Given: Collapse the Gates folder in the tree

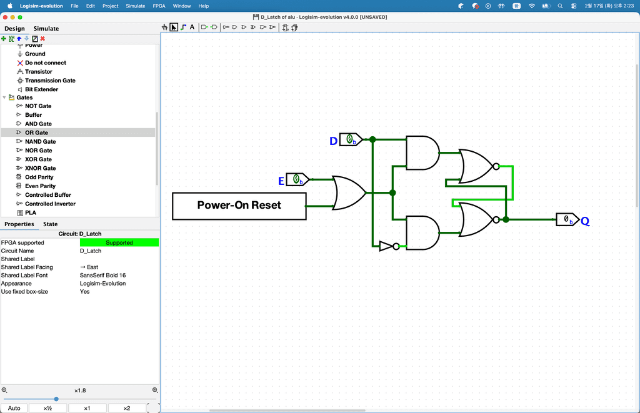Looking at the screenshot, I should 4,97.
